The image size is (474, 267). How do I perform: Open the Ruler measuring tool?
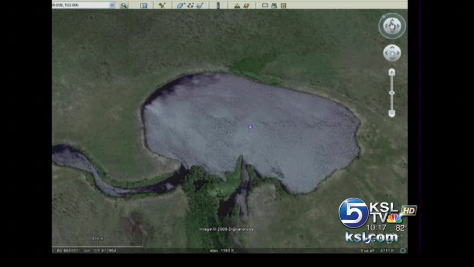(x=218, y=5)
